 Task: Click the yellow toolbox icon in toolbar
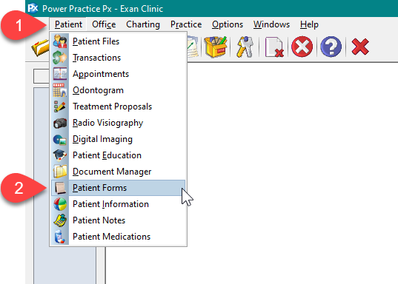tap(216, 47)
